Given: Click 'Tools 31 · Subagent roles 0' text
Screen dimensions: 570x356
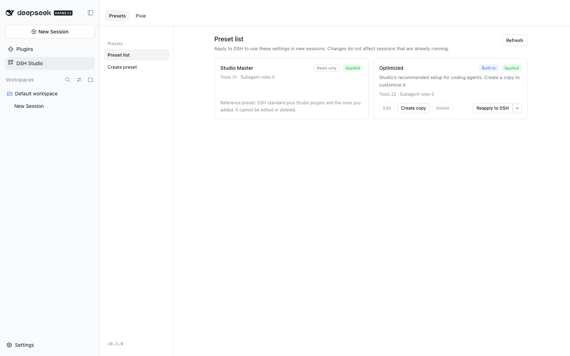Looking at the screenshot, I should [x=247, y=77].
